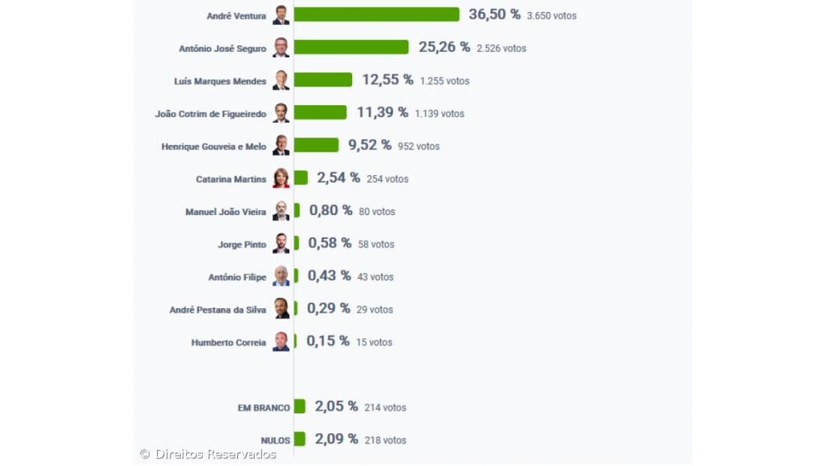Click the green bar for António José Seguro
Viewport: 826px width, 466px height.
pos(351,47)
